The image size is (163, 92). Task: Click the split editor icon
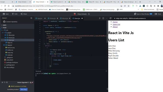coord(103,18)
